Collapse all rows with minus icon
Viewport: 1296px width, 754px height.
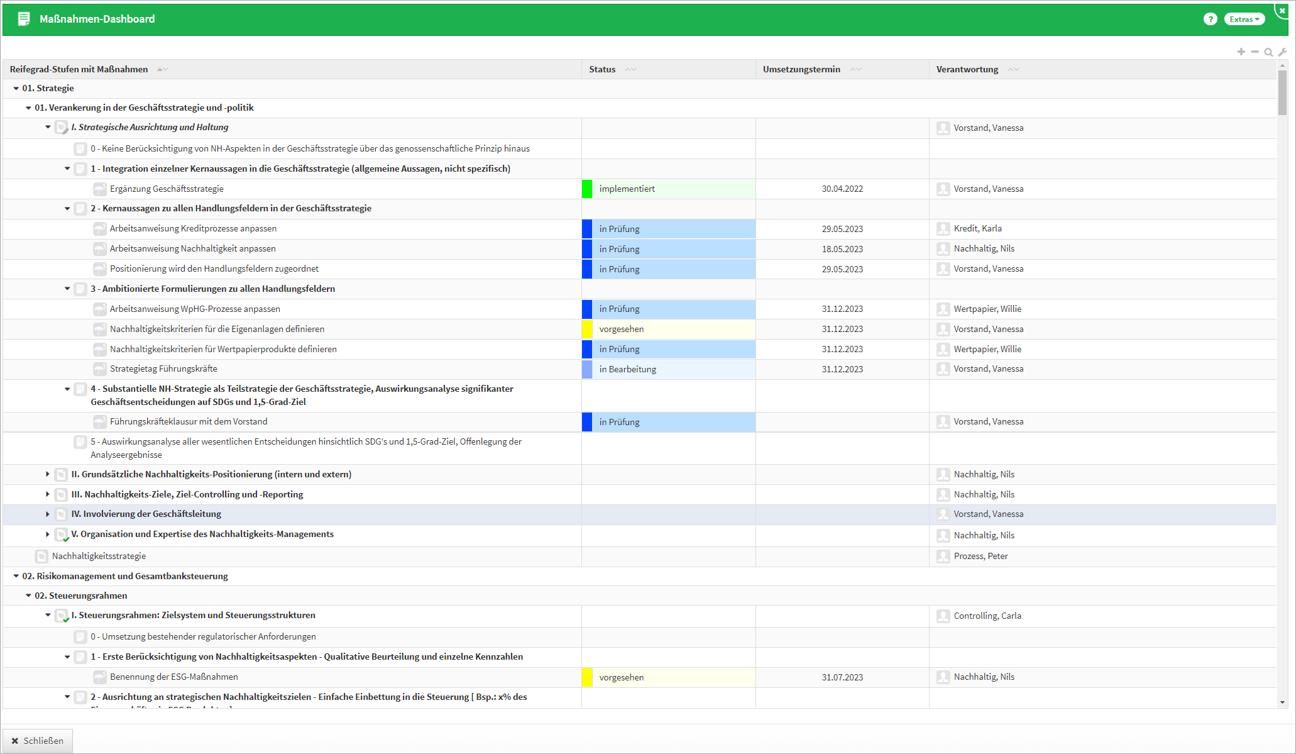point(1255,52)
